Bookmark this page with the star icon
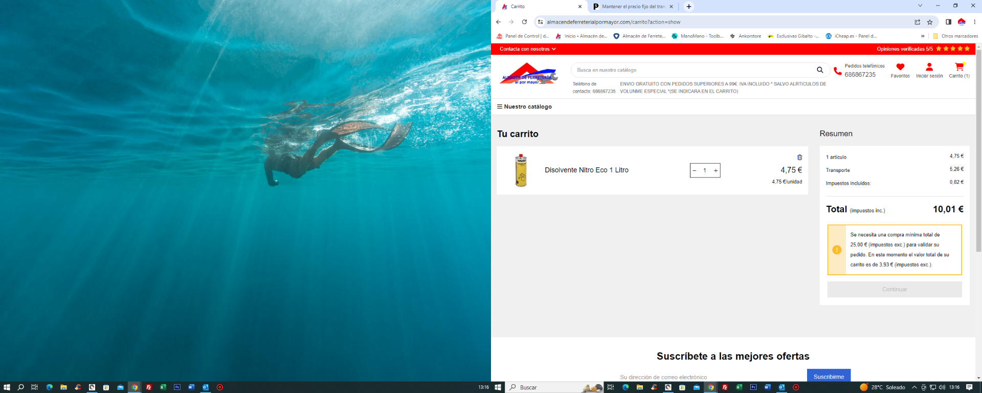The height and width of the screenshot is (393, 982). (930, 22)
